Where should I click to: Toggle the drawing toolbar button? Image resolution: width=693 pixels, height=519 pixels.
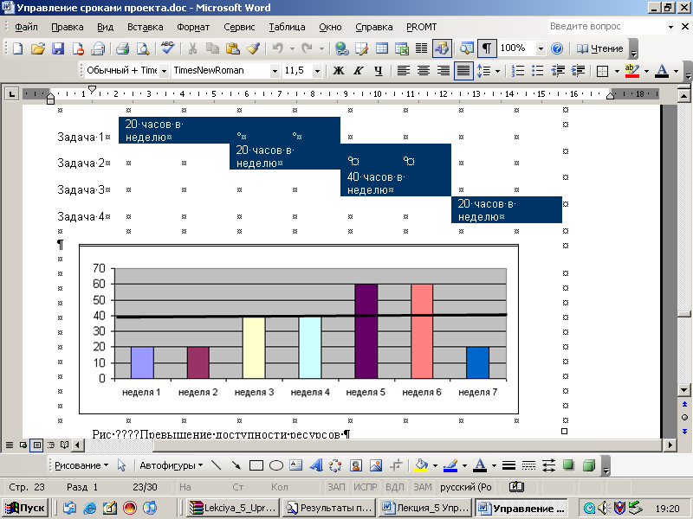tap(442, 48)
